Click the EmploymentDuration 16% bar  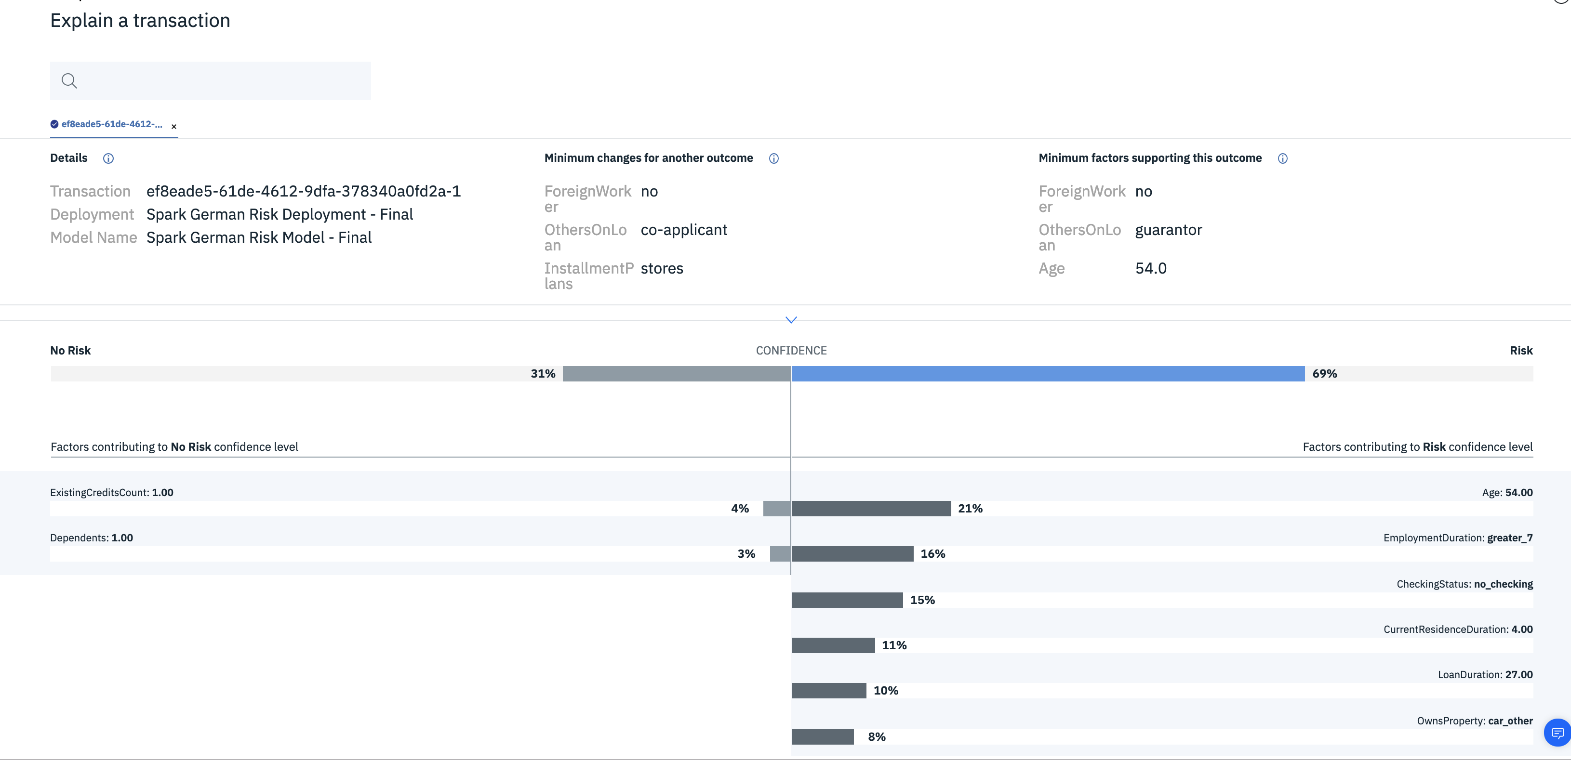tap(852, 554)
